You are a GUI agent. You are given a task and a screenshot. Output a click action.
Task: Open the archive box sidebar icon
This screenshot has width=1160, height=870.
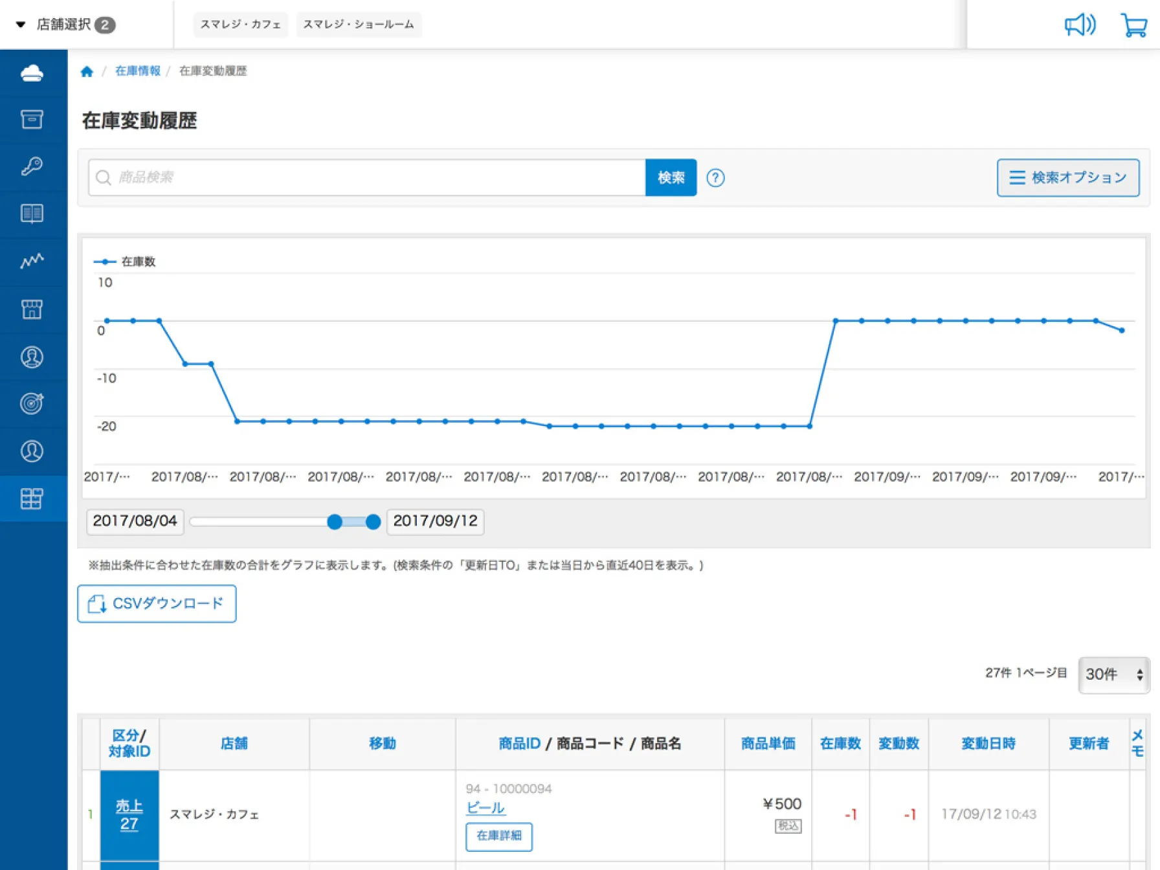click(32, 119)
